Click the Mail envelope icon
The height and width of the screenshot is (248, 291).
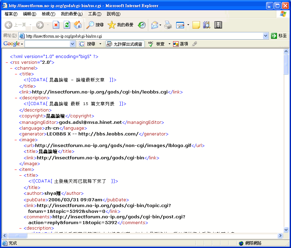click(x=155, y=25)
